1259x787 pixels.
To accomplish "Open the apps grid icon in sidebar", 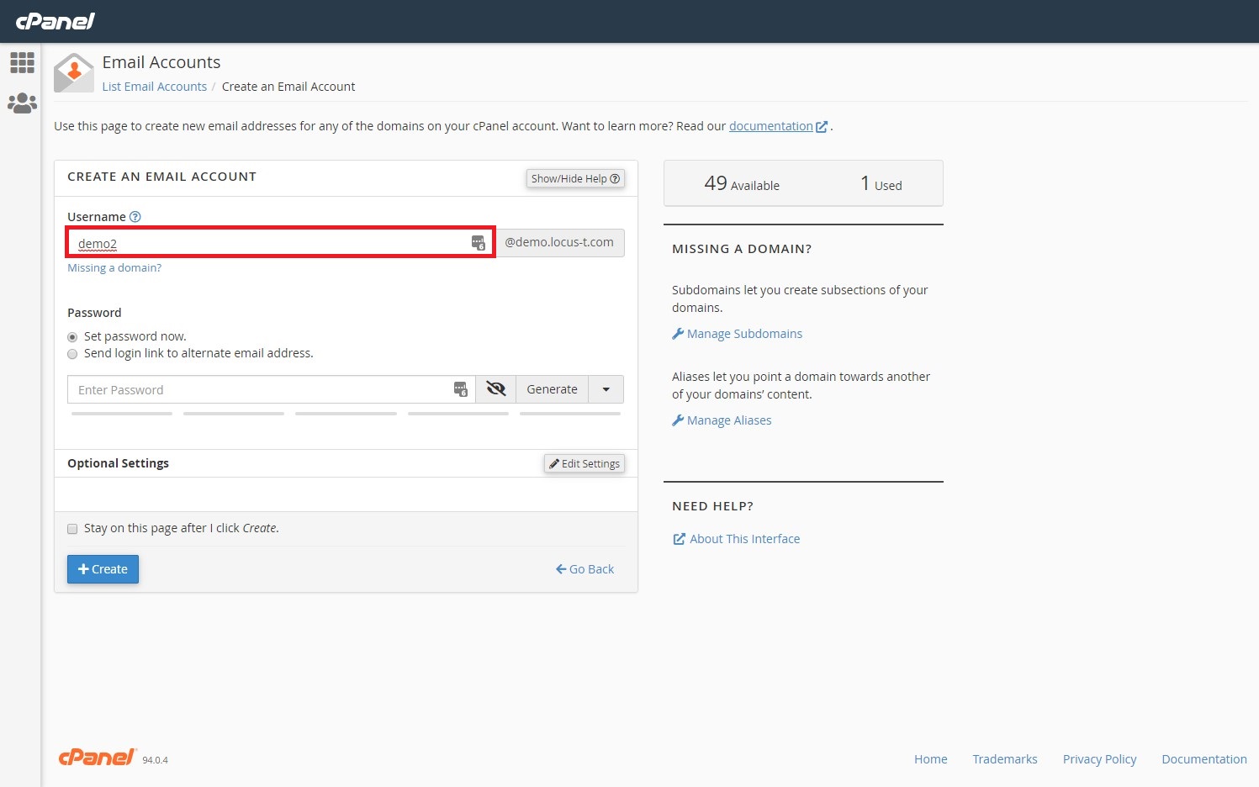I will [22, 62].
